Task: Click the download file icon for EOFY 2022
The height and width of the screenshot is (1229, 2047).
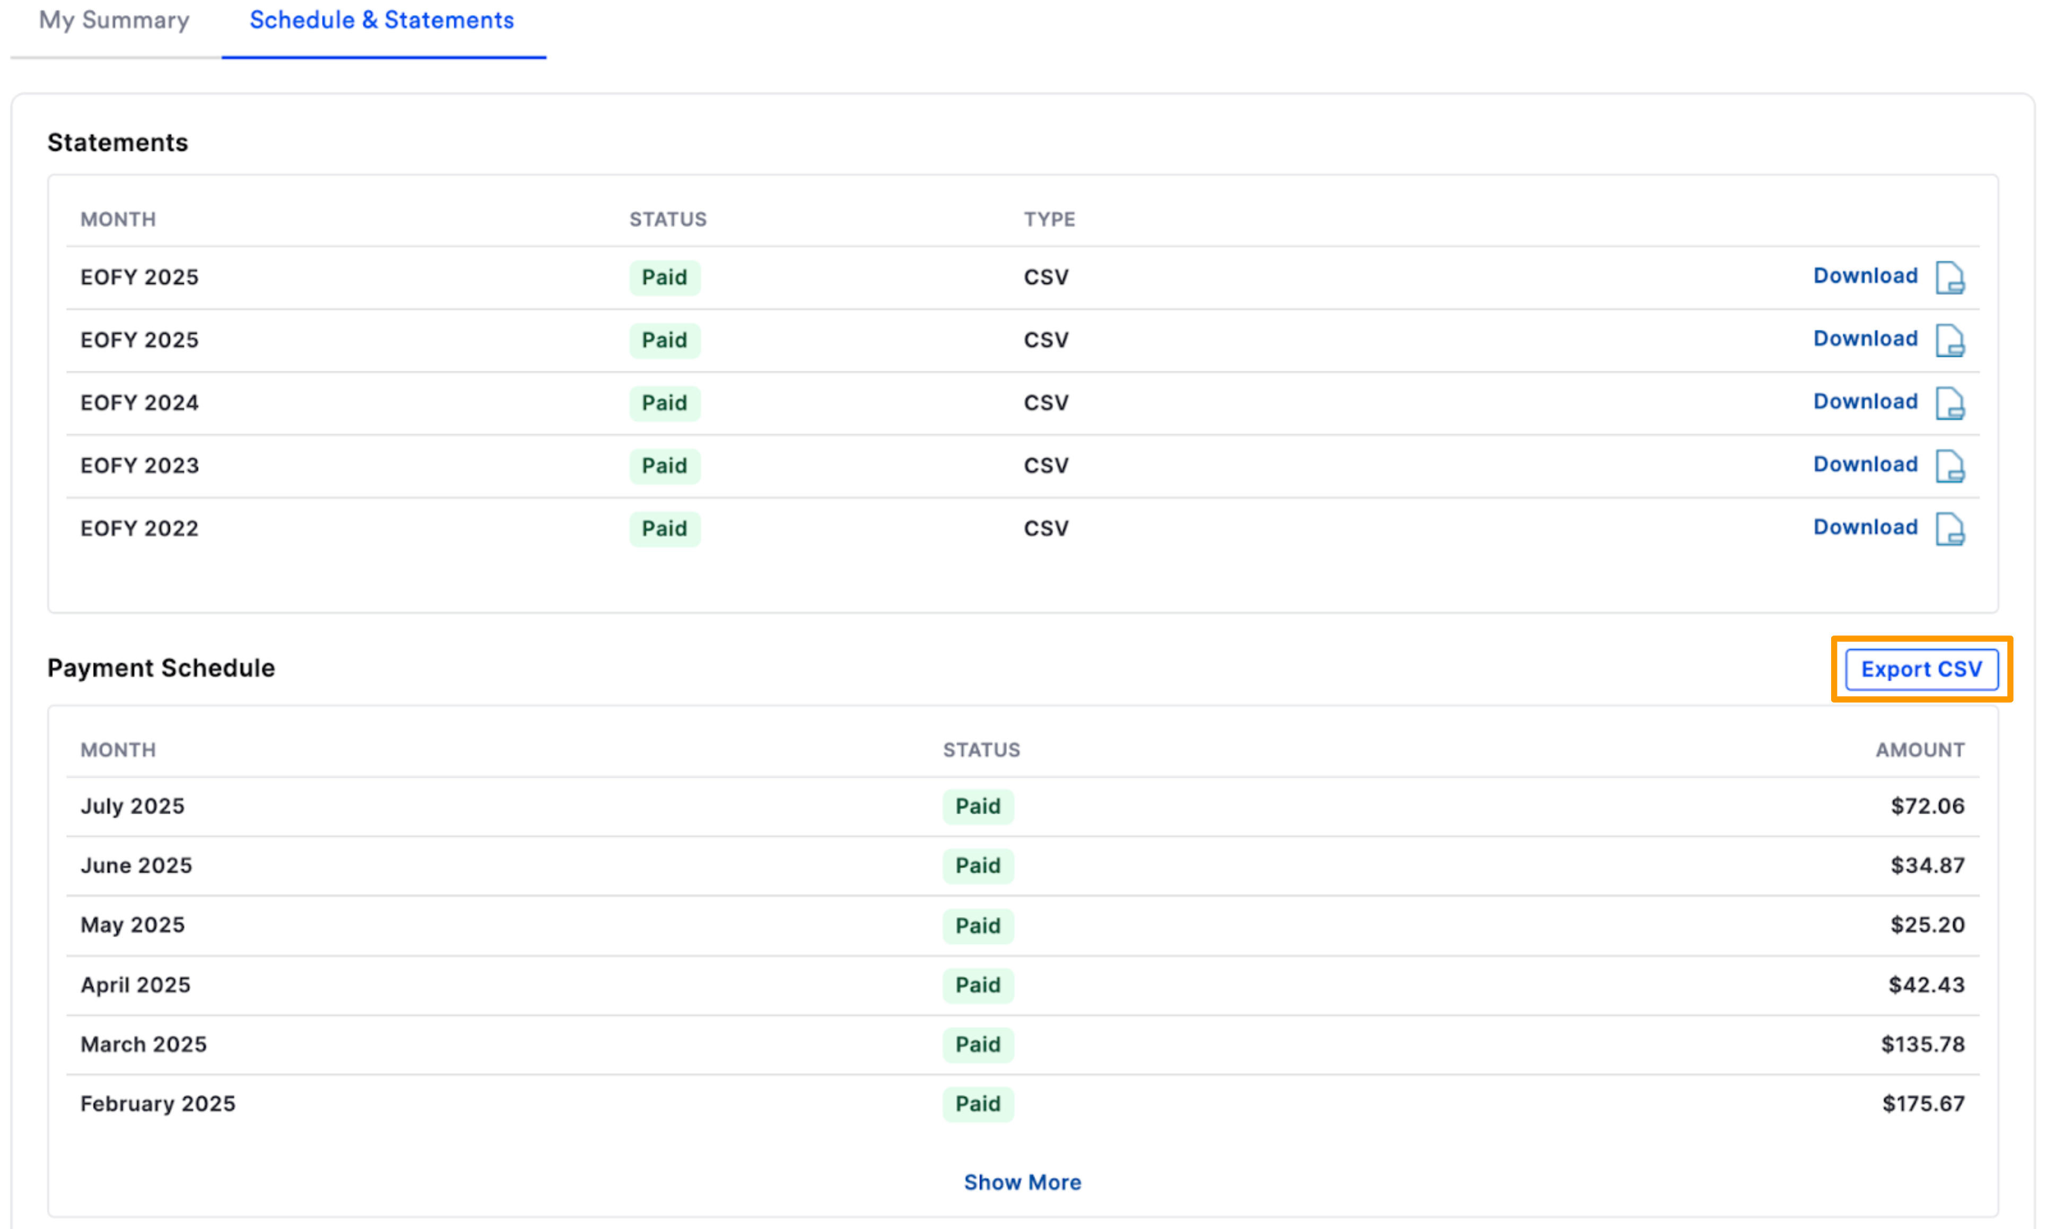Action: tap(1952, 529)
